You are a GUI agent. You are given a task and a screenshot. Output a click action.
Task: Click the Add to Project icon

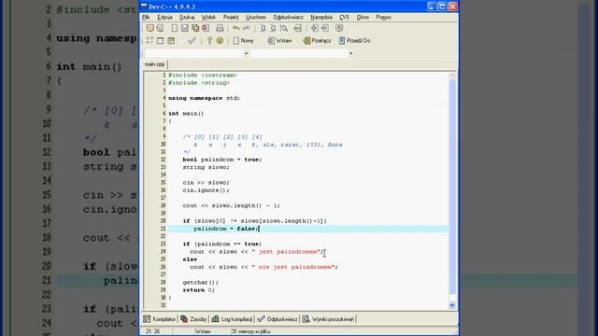click(315, 28)
